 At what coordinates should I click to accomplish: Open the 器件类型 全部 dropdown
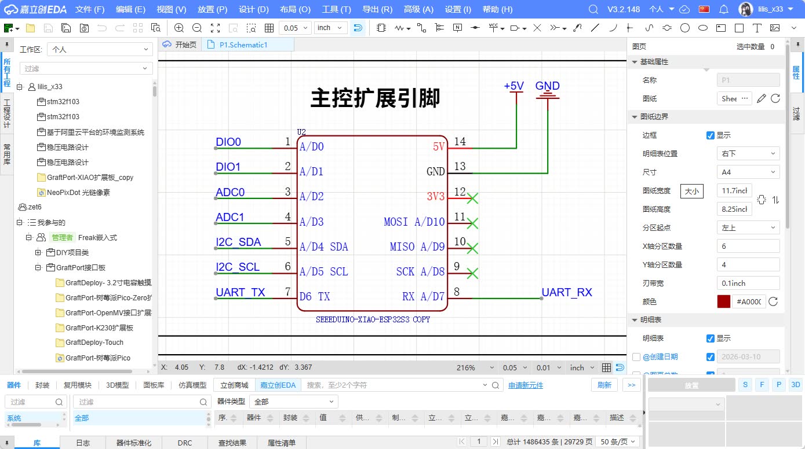tap(293, 402)
